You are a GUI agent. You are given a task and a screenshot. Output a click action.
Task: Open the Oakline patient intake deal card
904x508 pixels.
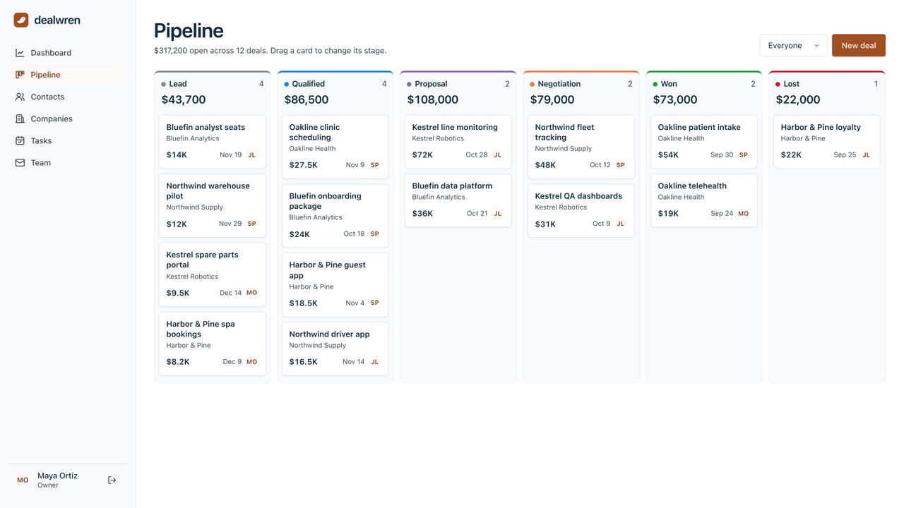click(x=704, y=142)
